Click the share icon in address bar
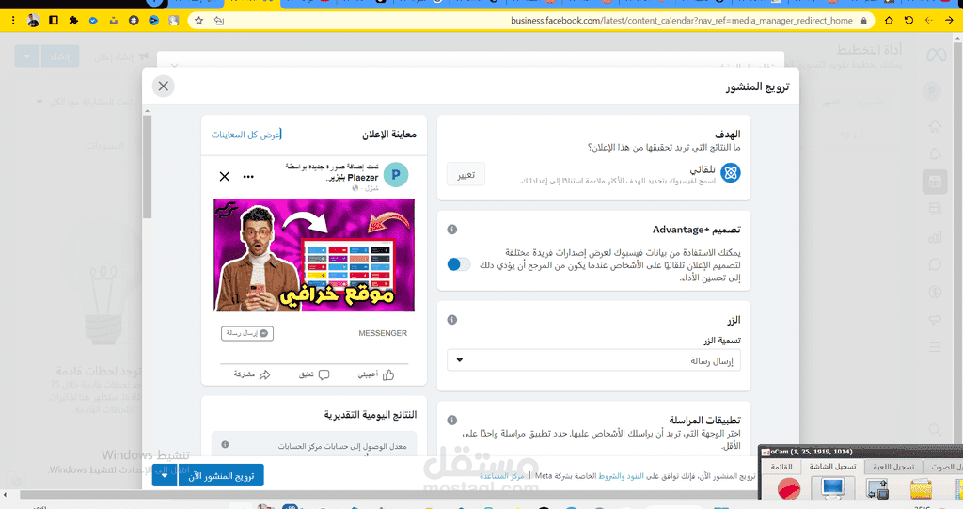963x509 pixels. tap(219, 21)
